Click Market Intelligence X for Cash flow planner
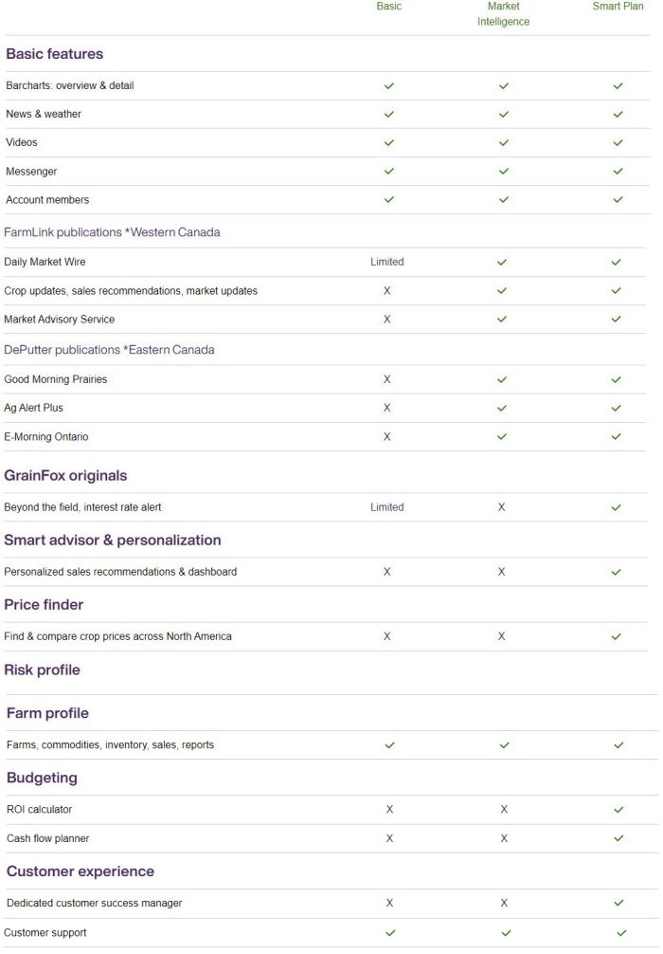The width and height of the screenshot is (663, 954). tap(504, 838)
